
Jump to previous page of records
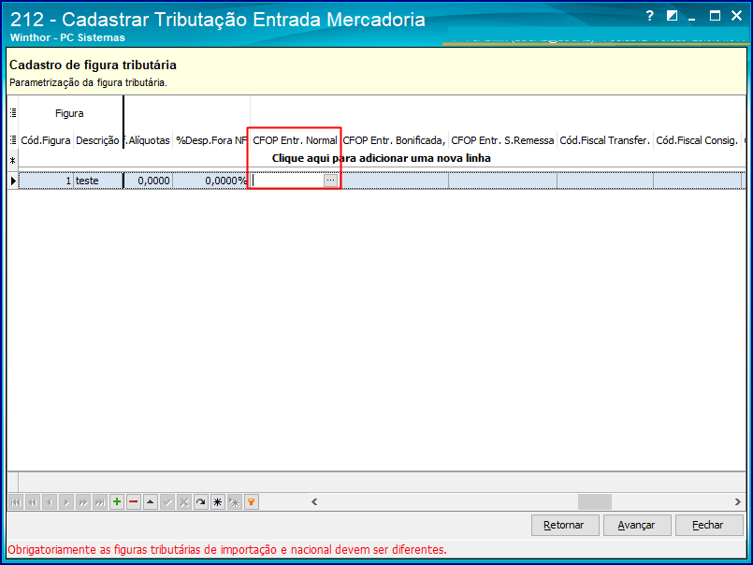pyautogui.click(x=33, y=502)
